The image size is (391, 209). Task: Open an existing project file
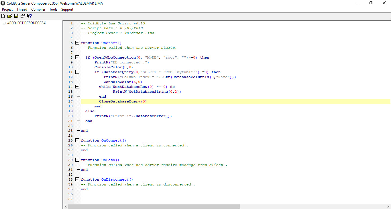[9, 16]
